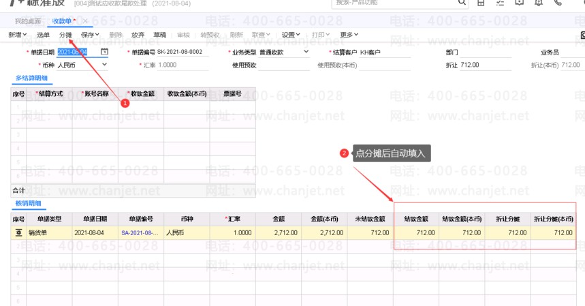Screen dimensions: 585x306
Task: Select the 结算方式 column header
Action: tap(49, 93)
